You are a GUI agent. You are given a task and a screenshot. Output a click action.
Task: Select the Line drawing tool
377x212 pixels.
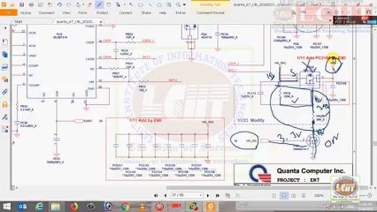[x=150, y=5]
